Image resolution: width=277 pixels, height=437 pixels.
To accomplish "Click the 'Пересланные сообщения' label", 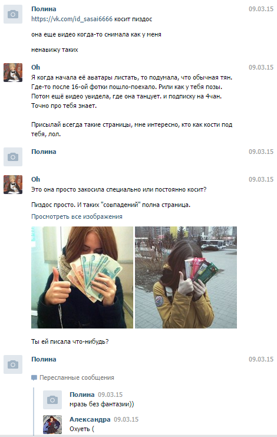I will point(77,377).
